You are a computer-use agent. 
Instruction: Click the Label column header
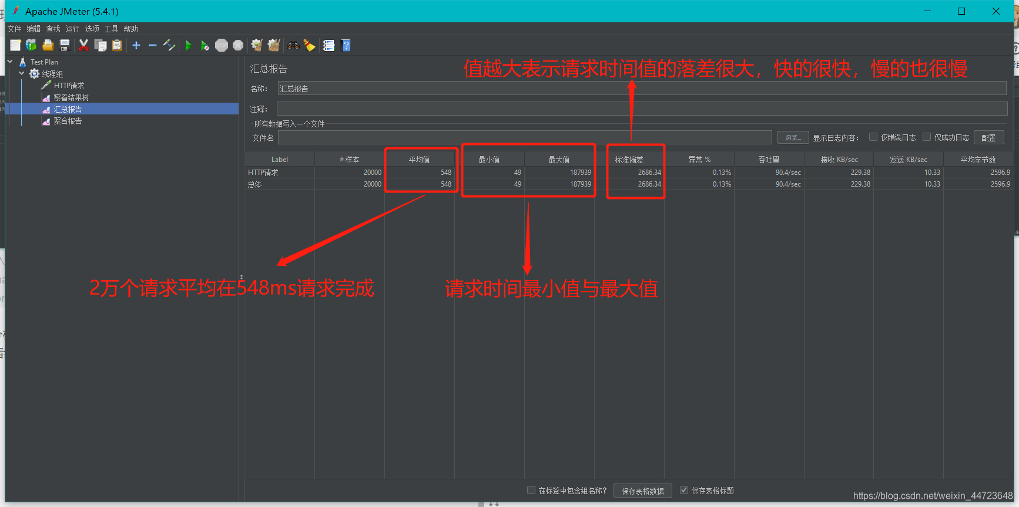point(280,160)
